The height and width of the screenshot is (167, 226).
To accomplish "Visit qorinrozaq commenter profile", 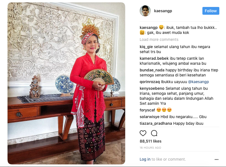I will click(x=150, y=82).
